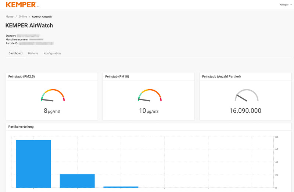Open the Kemper user dropdown menu
The height and width of the screenshot is (192, 294).
285,5
